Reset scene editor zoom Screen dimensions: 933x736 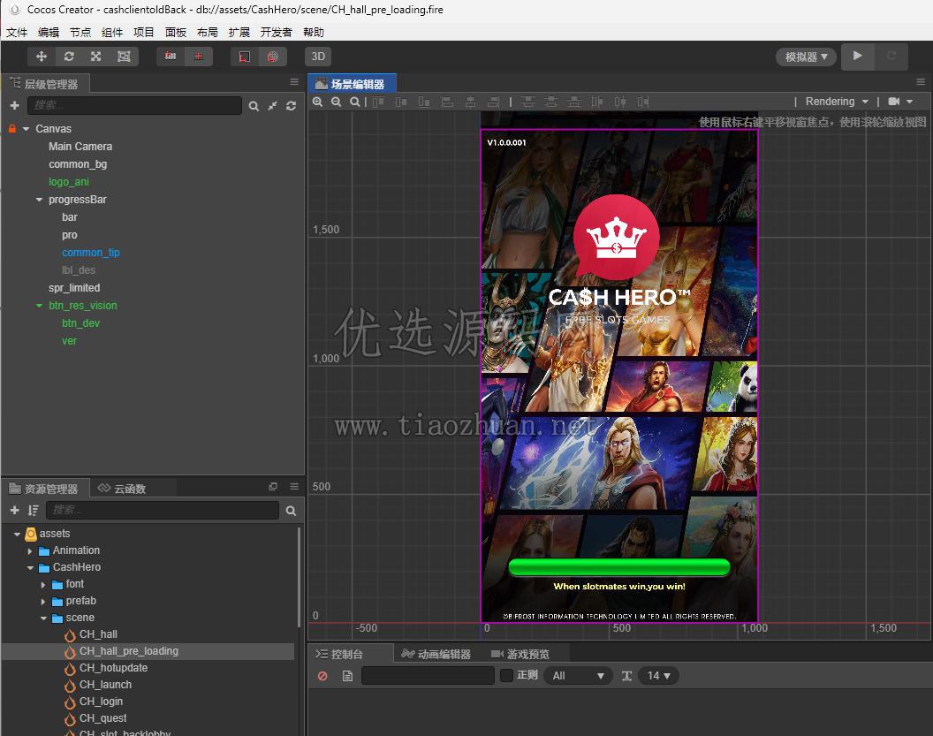(354, 102)
